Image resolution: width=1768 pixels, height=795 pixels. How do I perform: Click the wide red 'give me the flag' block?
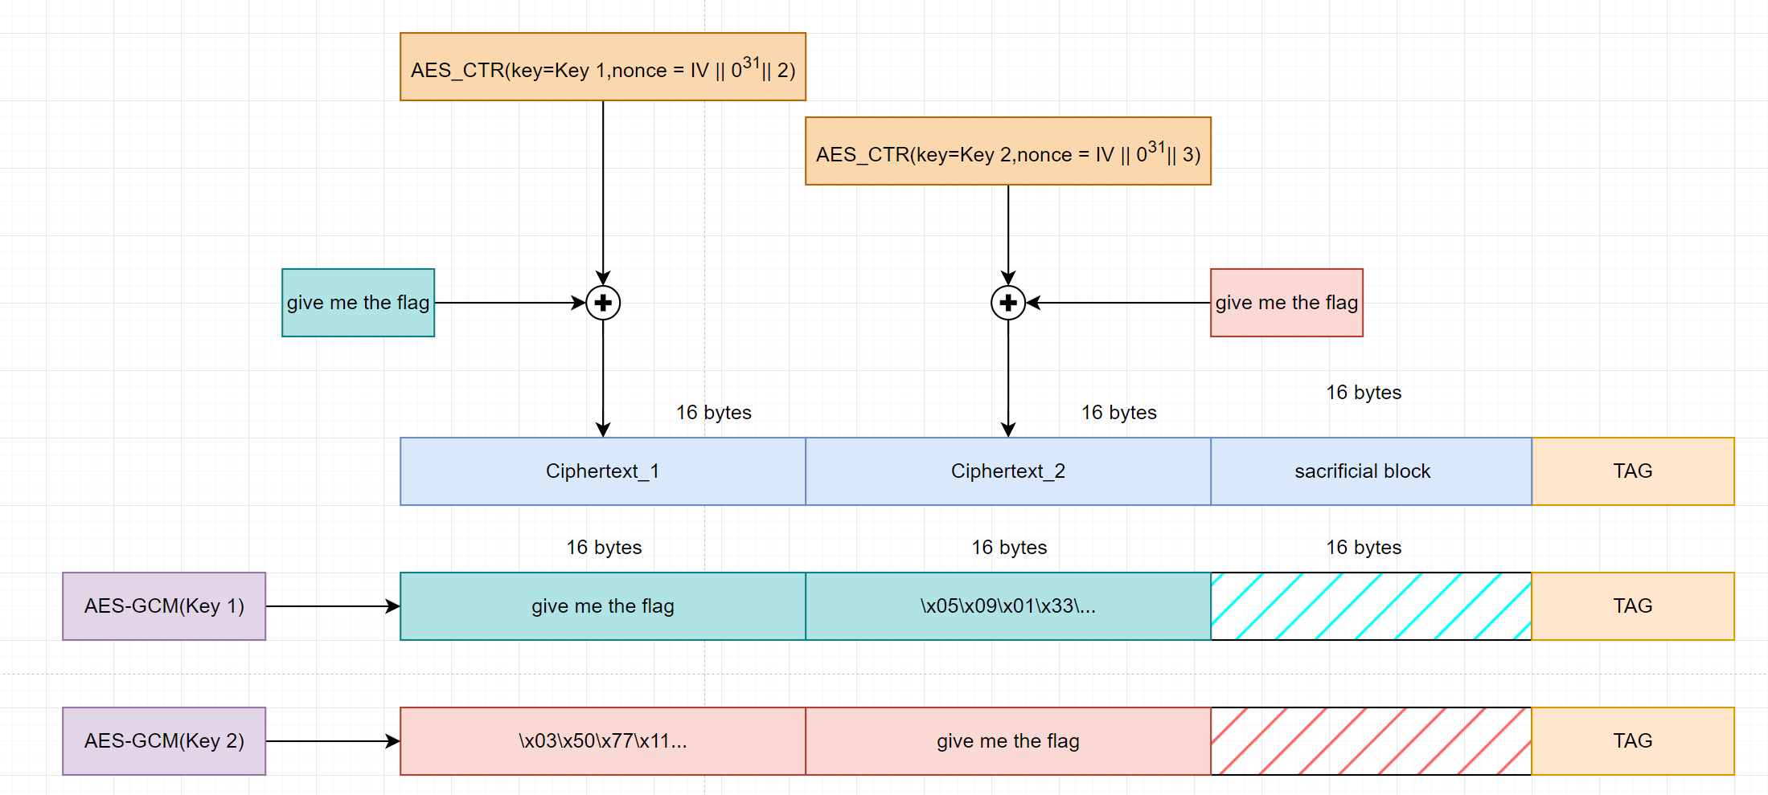coord(1008,741)
